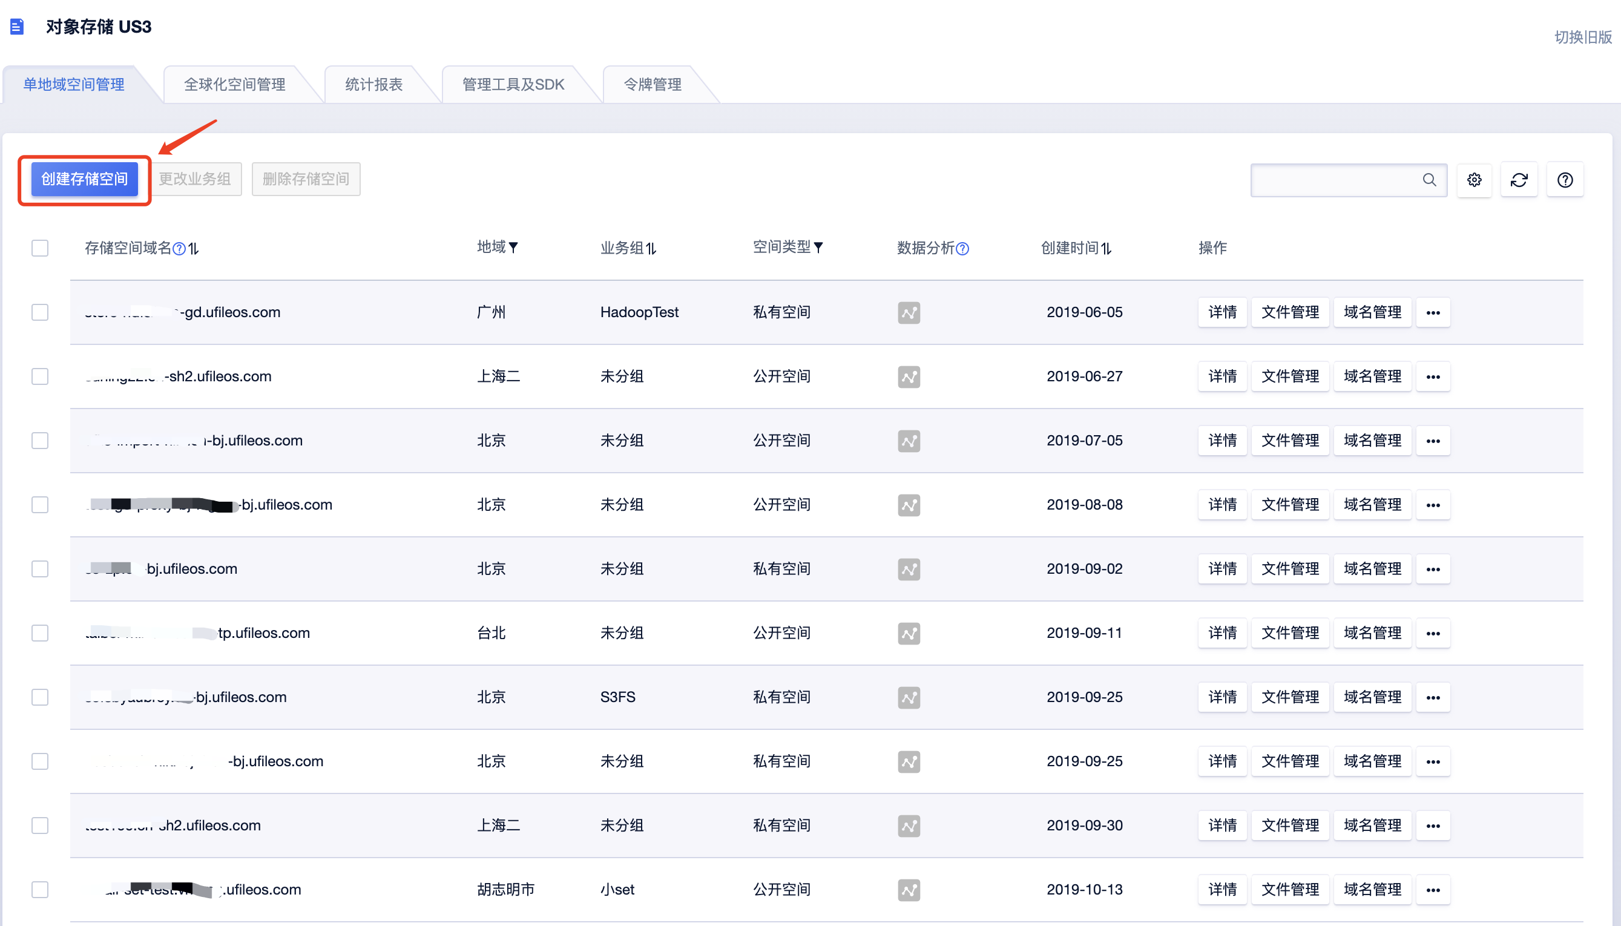This screenshot has height=926, width=1621.
Task: Click the help icon beside 数据分析
Action: click(x=962, y=249)
